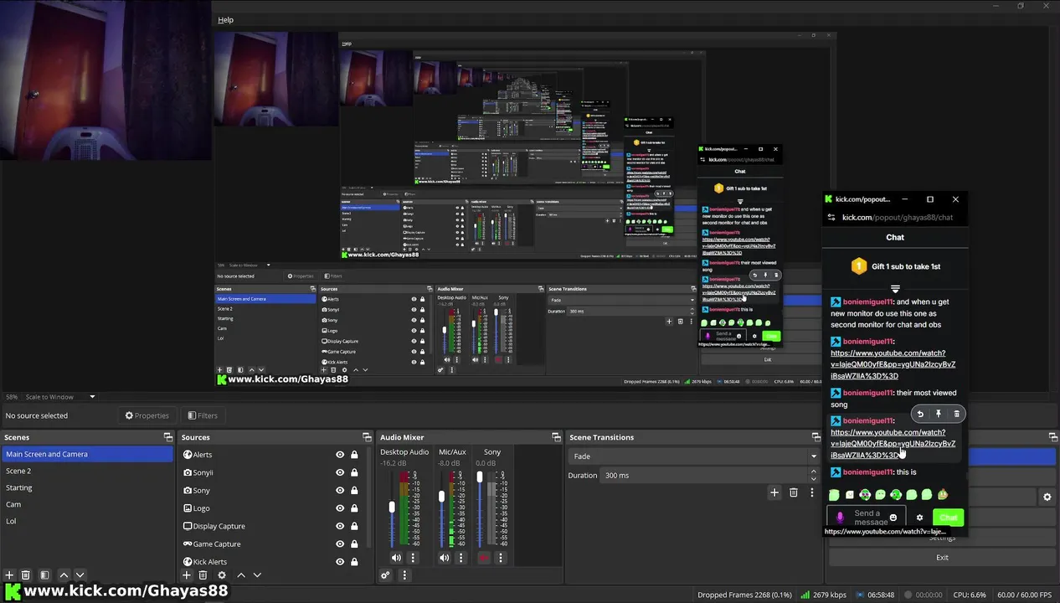This screenshot has height=603, width=1060.
Task: Move scene up with Scenes up arrow
Action: click(x=64, y=575)
